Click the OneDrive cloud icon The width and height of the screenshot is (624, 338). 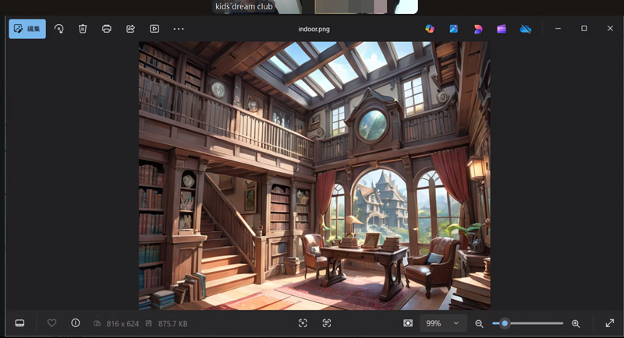click(526, 29)
